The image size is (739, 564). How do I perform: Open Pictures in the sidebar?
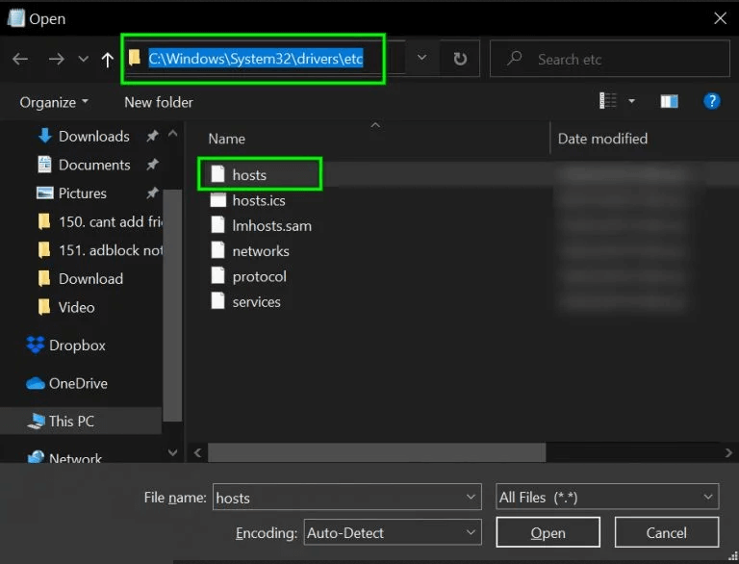coord(82,192)
